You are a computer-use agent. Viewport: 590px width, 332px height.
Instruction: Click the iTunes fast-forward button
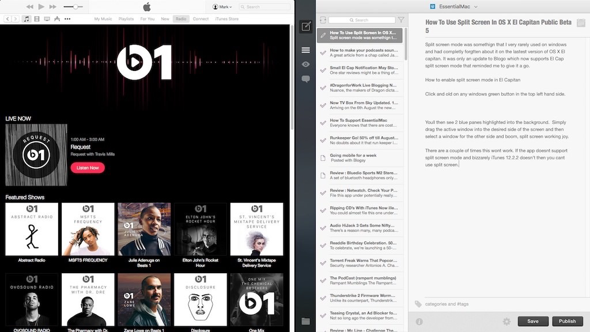[x=53, y=7]
